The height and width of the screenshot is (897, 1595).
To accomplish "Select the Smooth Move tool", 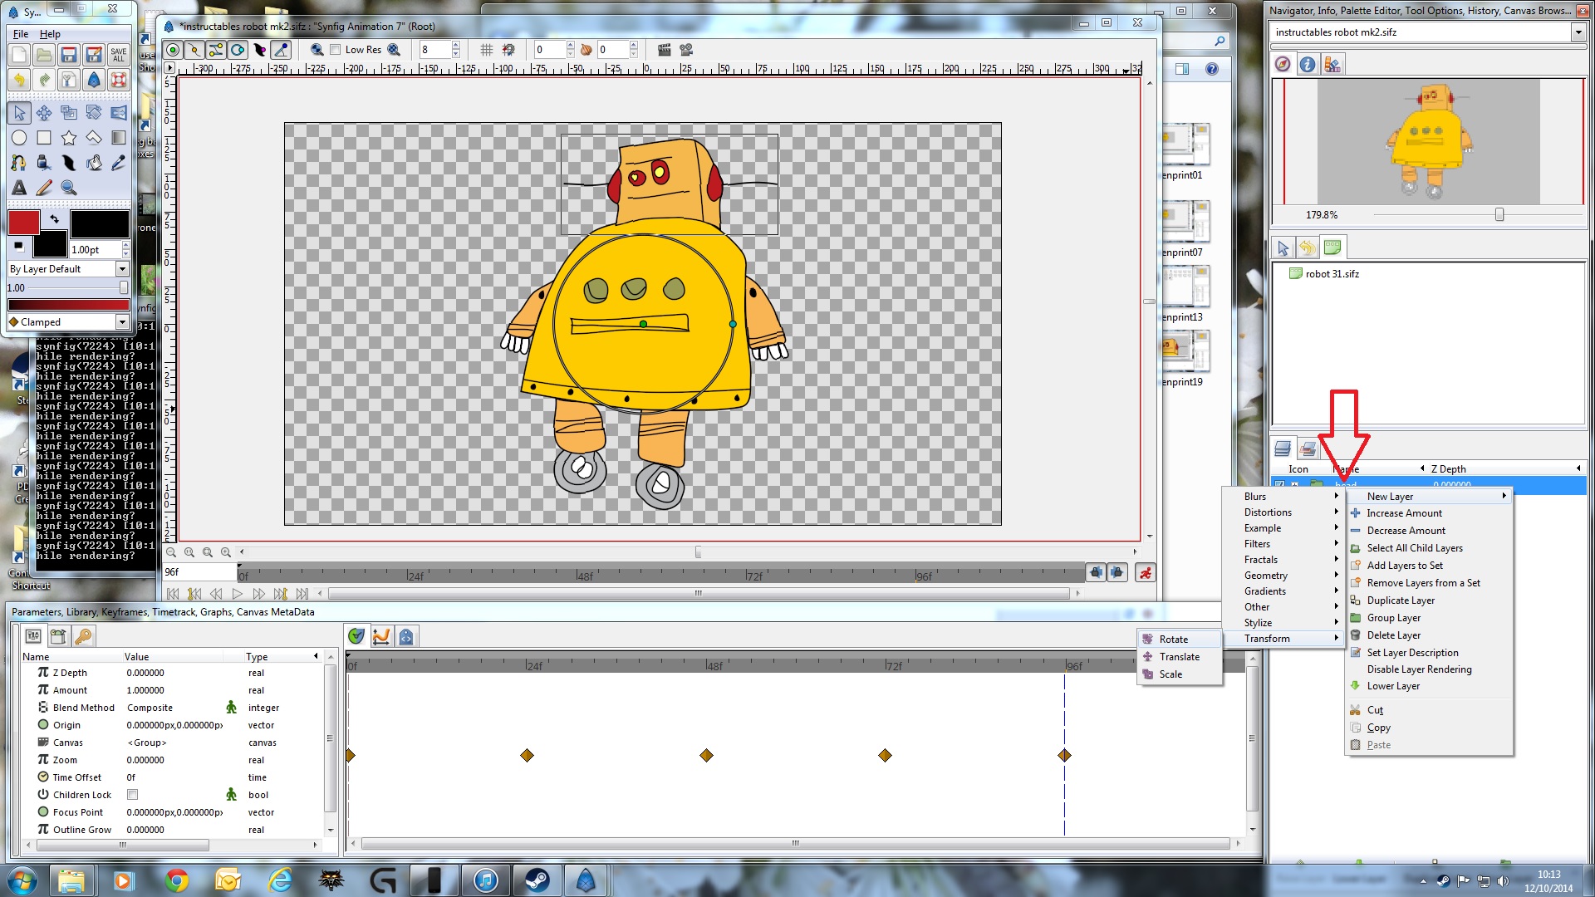I will click(x=44, y=113).
